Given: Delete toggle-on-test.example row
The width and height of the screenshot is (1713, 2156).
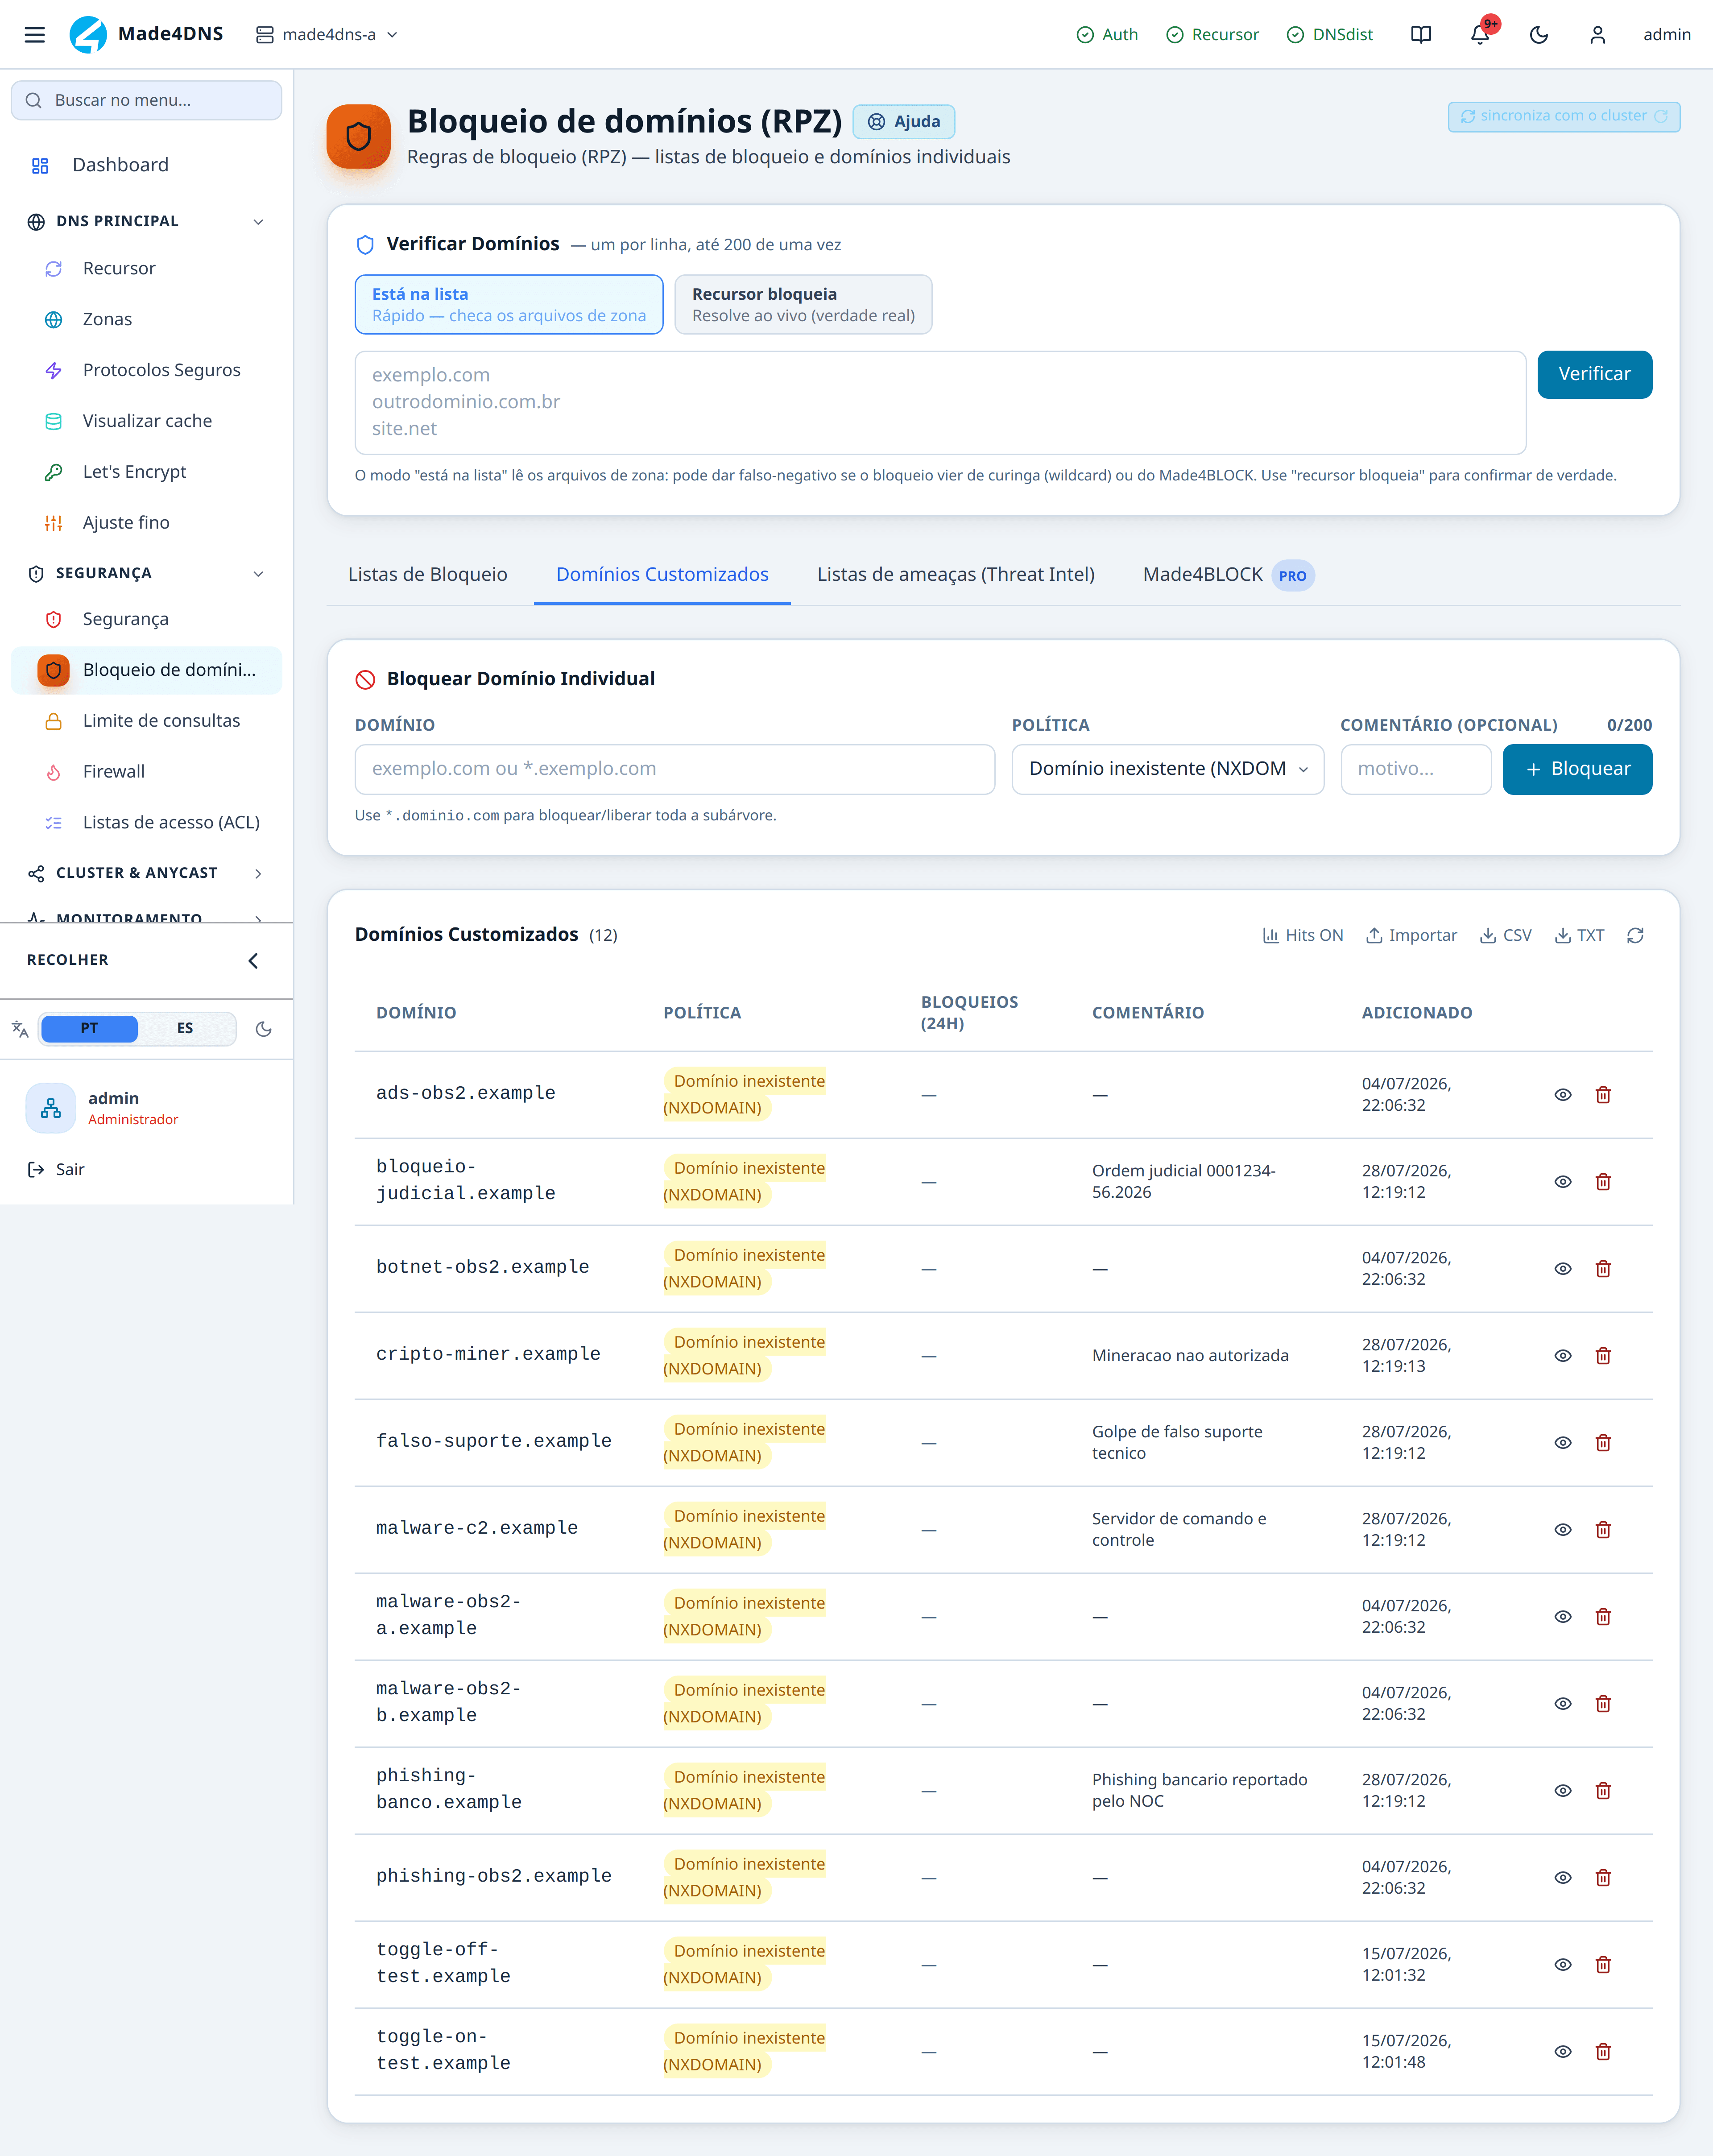Looking at the screenshot, I should [1603, 2051].
